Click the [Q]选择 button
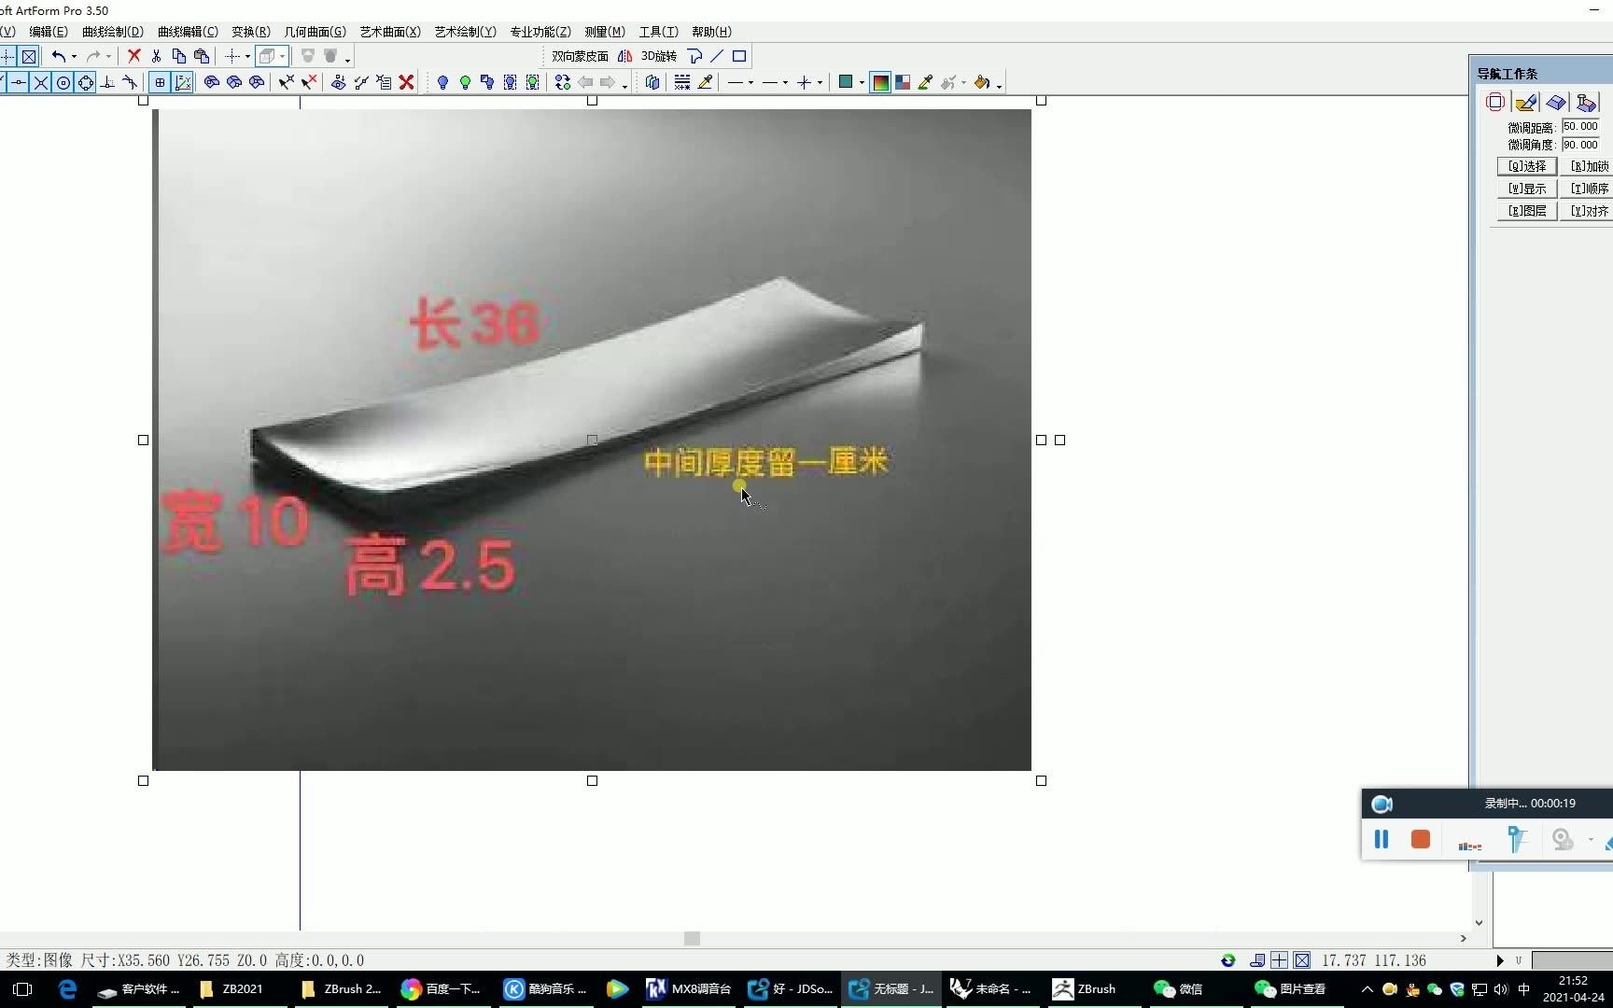 [x=1527, y=166]
